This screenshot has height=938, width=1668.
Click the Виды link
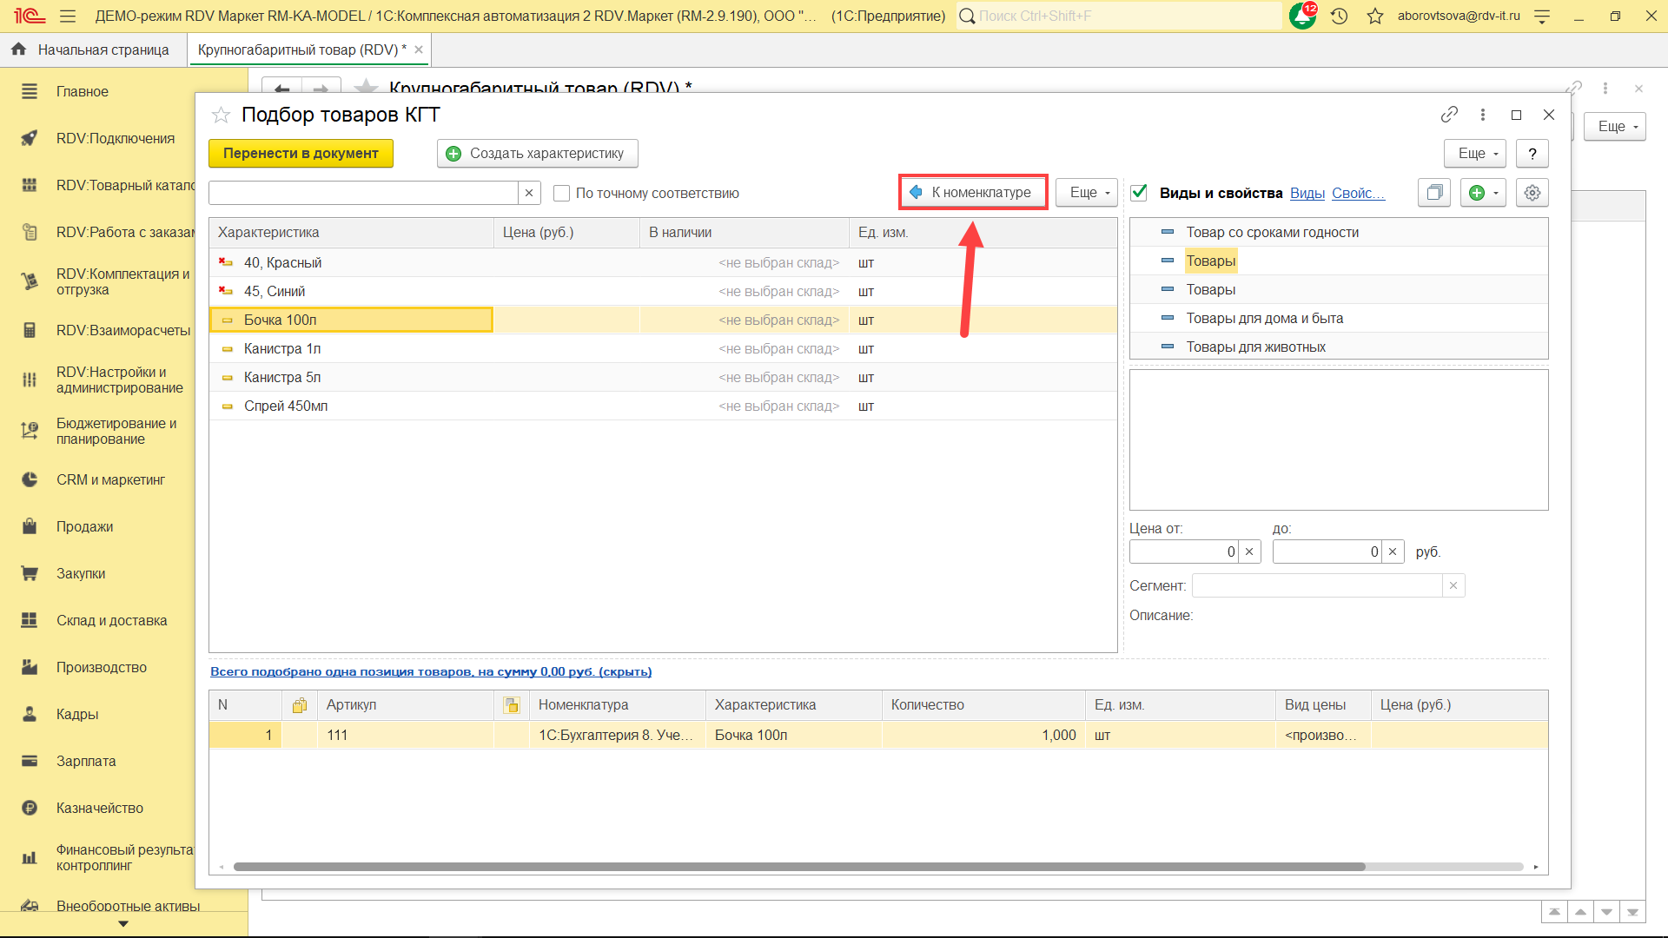[x=1307, y=193]
